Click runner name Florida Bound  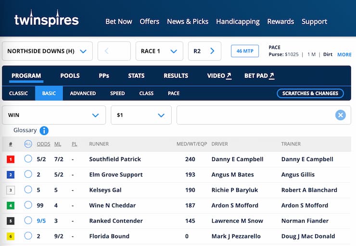tap(109, 236)
